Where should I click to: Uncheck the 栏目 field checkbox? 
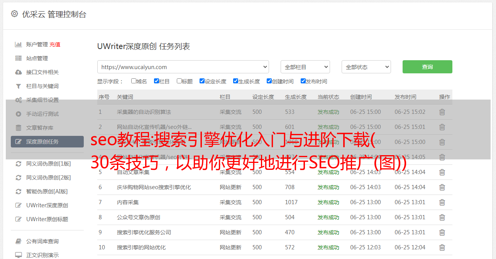pyautogui.click(x=156, y=81)
